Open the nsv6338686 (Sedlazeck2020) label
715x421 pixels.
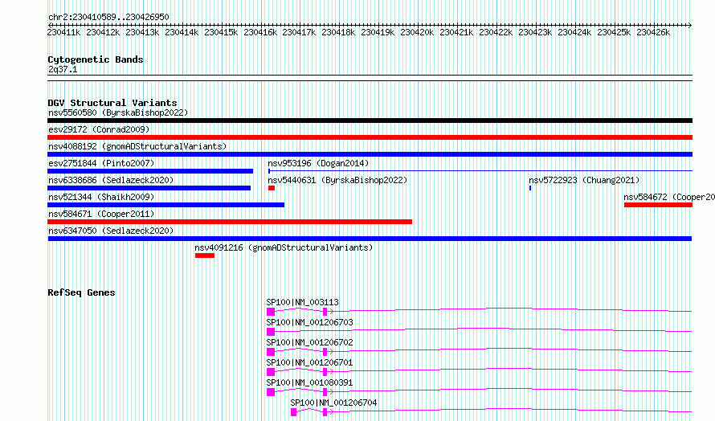[111, 180]
